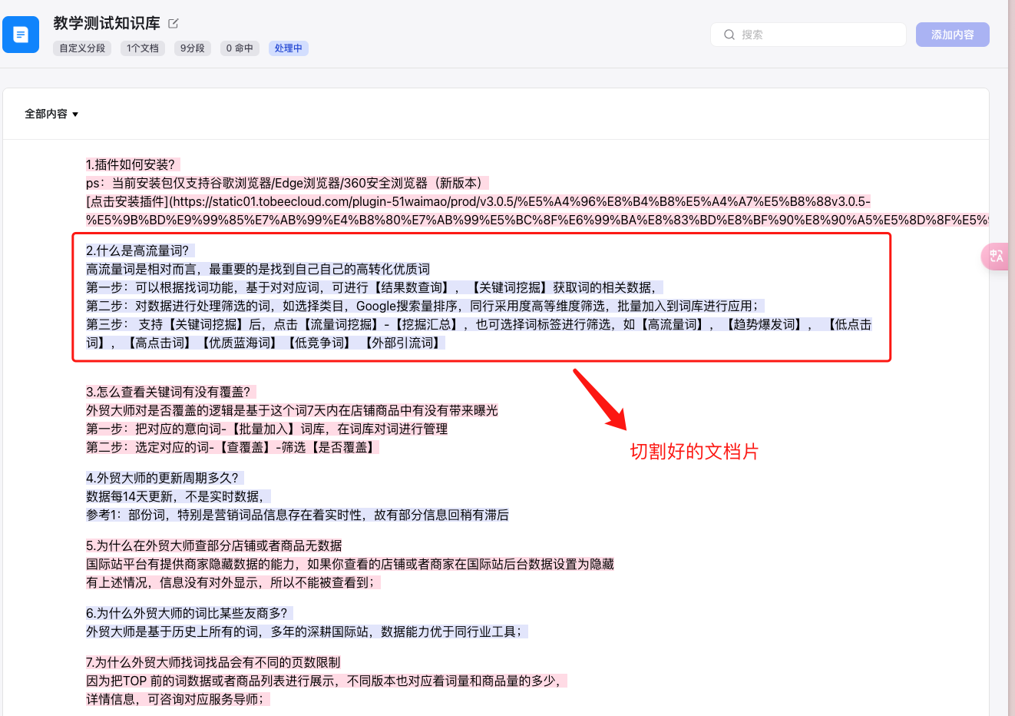1015x716 pixels.
Task: Click the line starting 第一步:可以根据找词功能
Action: pos(374,287)
